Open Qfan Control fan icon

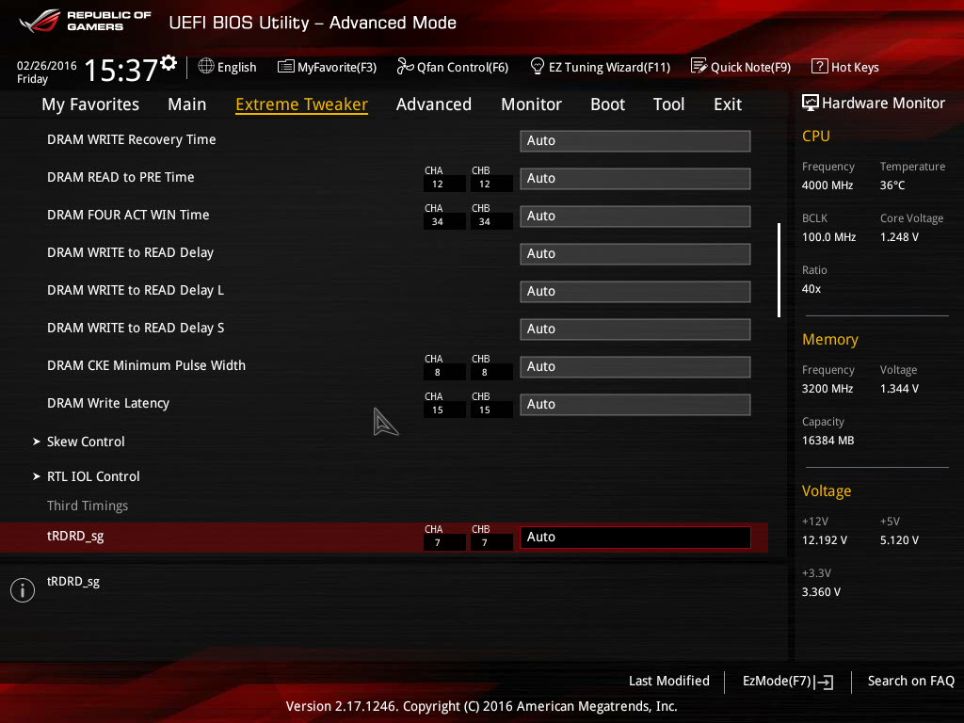pos(405,66)
